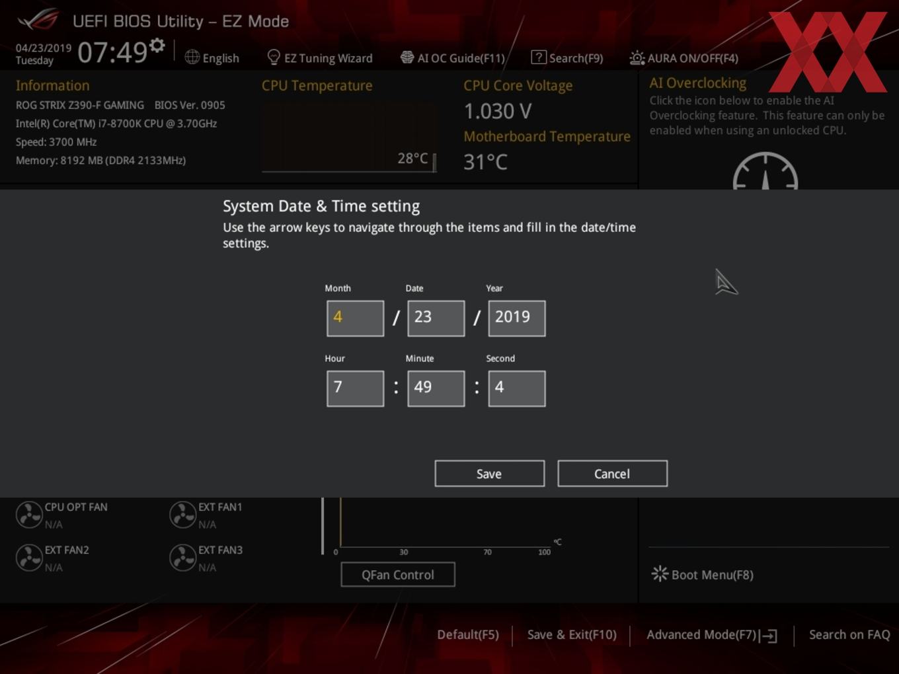
Task: Click the ROG logo in title bar
Action: (x=39, y=20)
